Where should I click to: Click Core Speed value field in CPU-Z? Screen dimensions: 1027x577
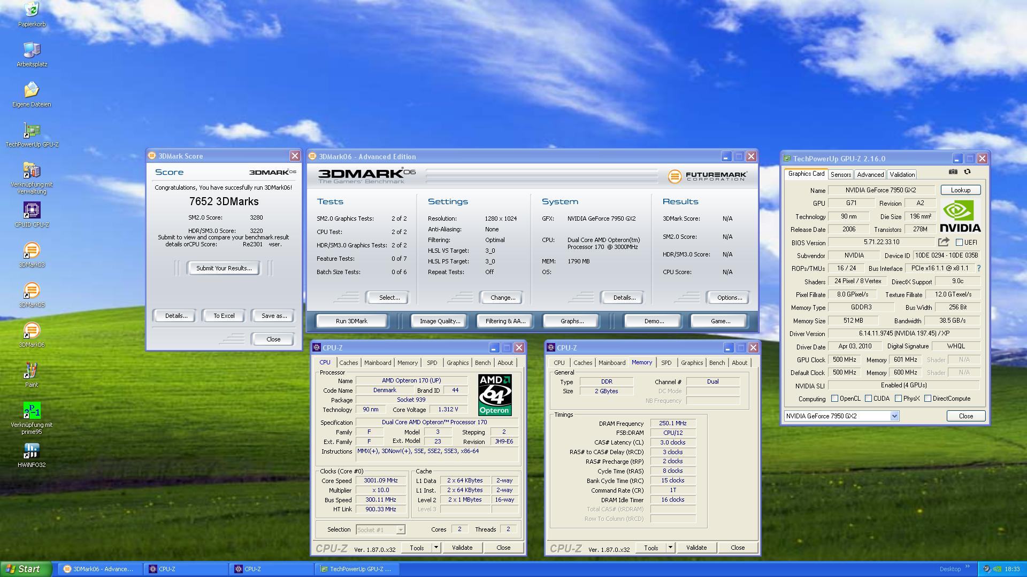(x=381, y=480)
